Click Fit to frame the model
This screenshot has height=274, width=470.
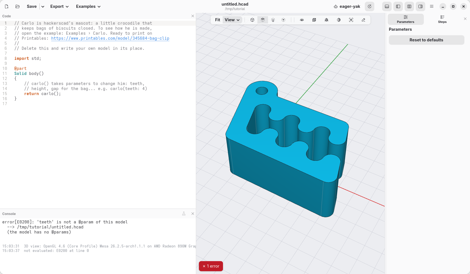pyautogui.click(x=218, y=20)
